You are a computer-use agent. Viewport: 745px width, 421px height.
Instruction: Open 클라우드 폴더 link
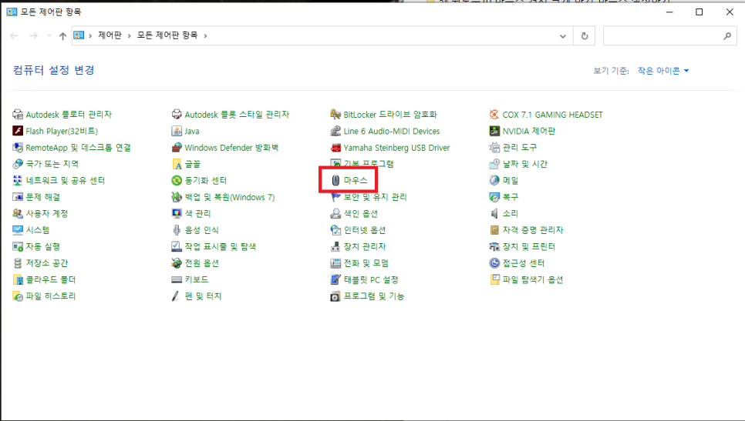51,279
